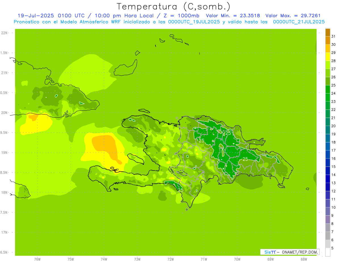Image resolution: width=341 pixels, height=263 pixels.
Task: Pick the colorbar swatch between 30 and 31
Action: click(328, 40)
